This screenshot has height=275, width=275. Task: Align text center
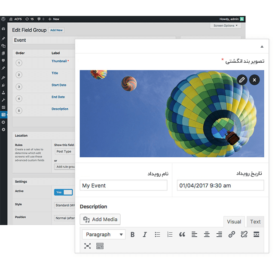coord(207,234)
